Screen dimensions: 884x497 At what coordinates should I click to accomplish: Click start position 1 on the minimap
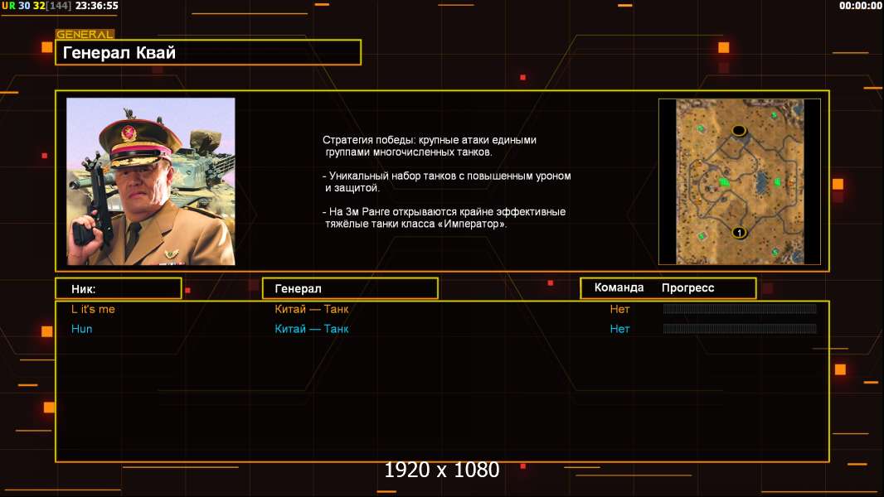pyautogui.click(x=739, y=232)
